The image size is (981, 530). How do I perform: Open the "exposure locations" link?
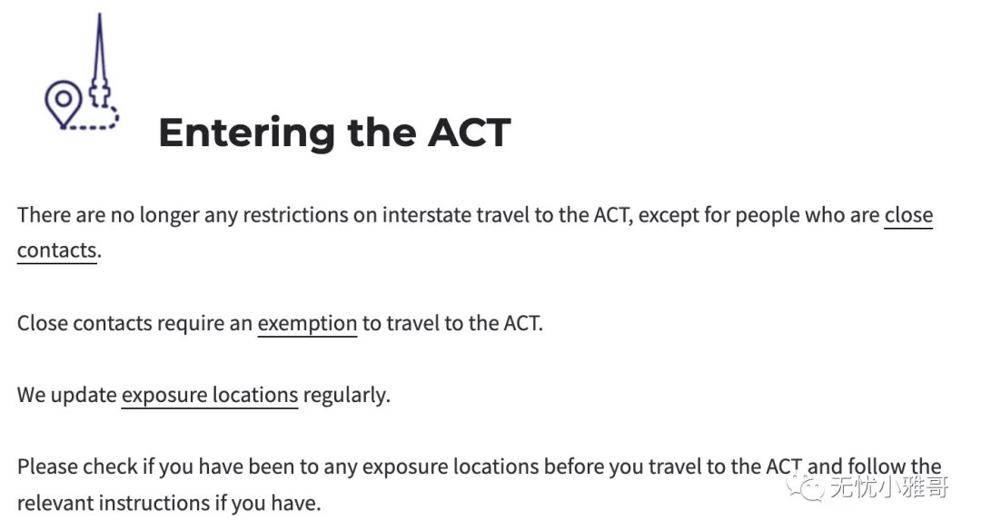pyautogui.click(x=210, y=395)
